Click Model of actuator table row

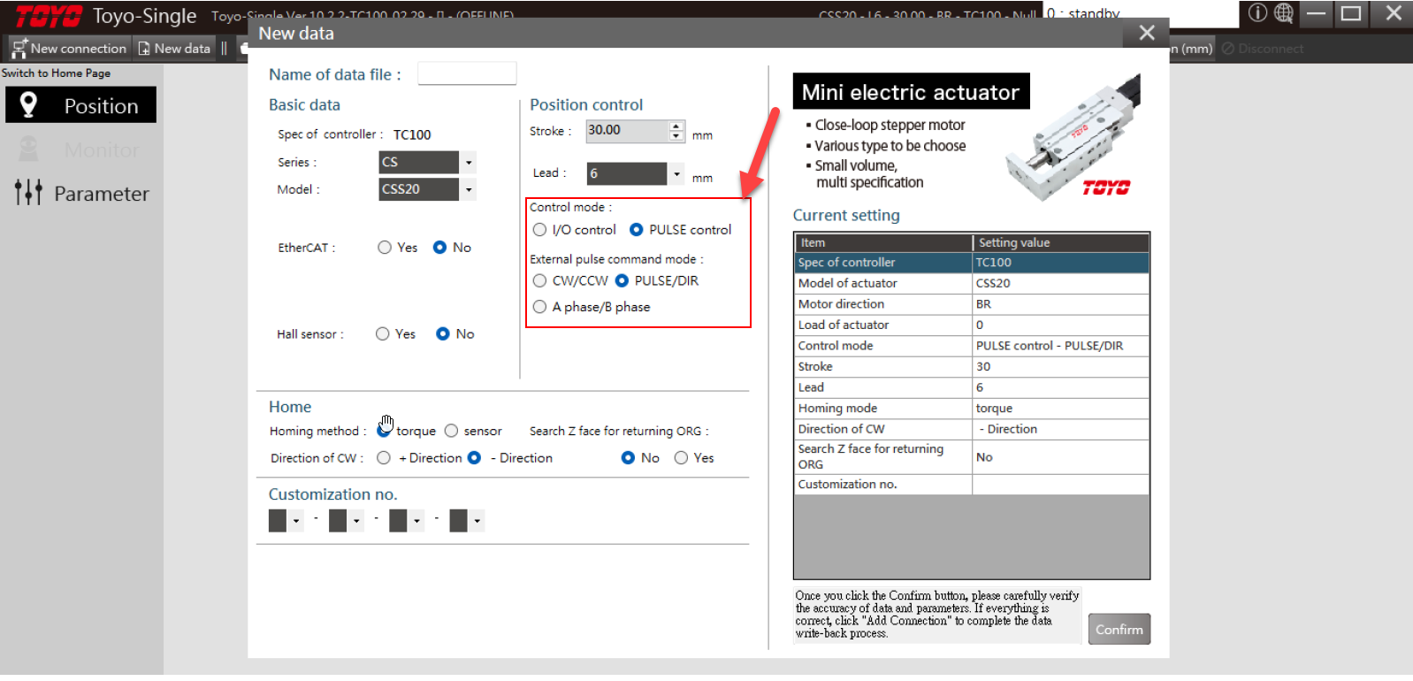(972, 283)
